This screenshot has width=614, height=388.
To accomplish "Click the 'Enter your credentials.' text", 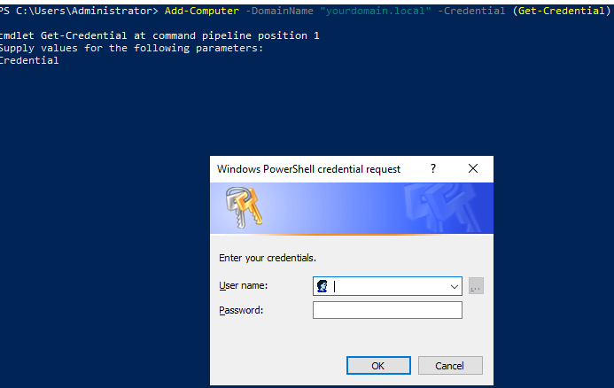I will pos(268,258).
